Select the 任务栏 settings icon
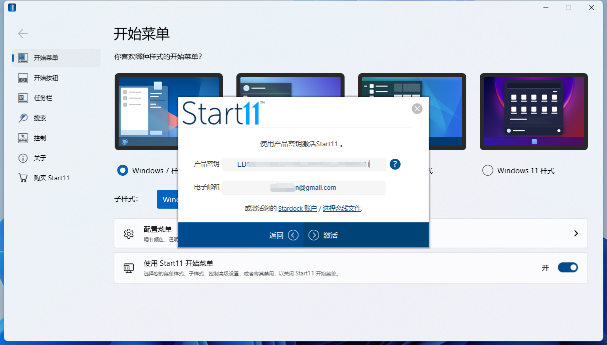Screen dimensions: 607x345 tap(24, 98)
